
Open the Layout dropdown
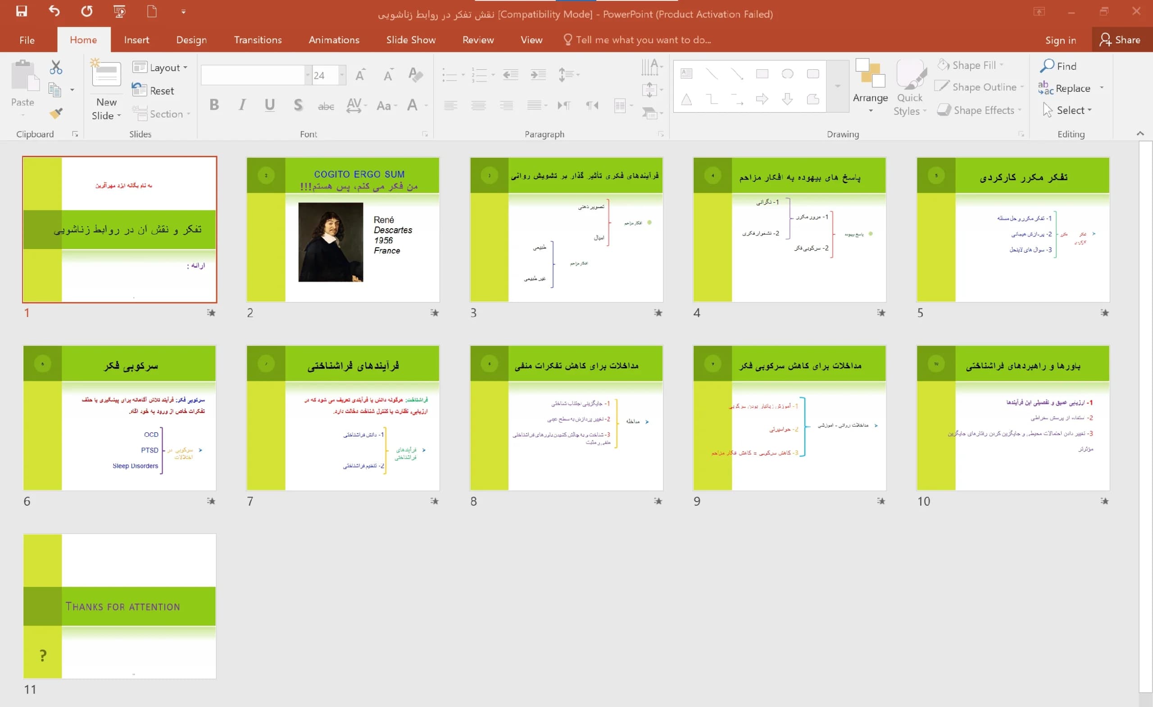tap(160, 68)
